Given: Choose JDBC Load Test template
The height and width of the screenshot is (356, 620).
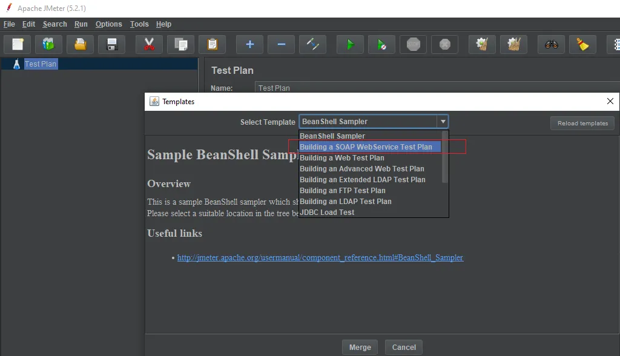Looking at the screenshot, I should (x=370, y=213).
